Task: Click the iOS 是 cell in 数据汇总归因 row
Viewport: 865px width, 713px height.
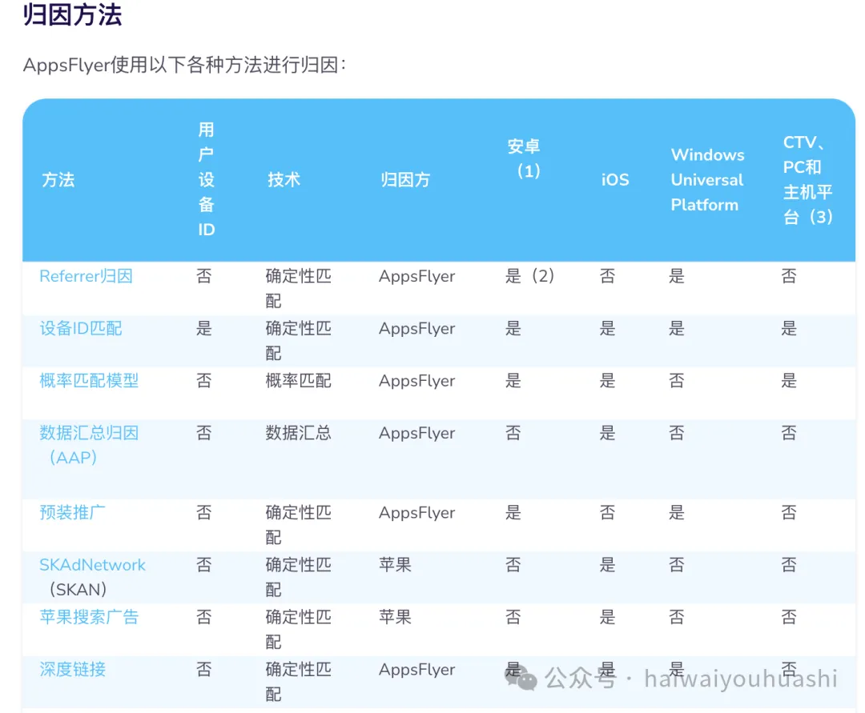Action: (607, 433)
